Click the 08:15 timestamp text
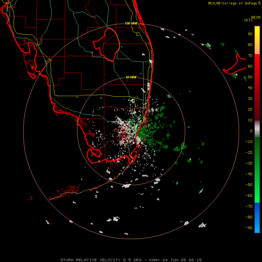The image size is (262, 262). [x=195, y=260]
